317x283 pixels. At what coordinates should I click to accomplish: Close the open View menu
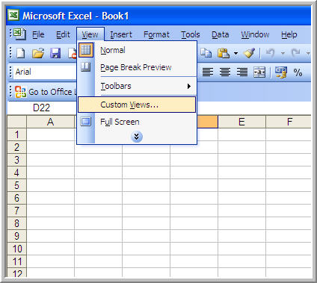click(x=90, y=34)
